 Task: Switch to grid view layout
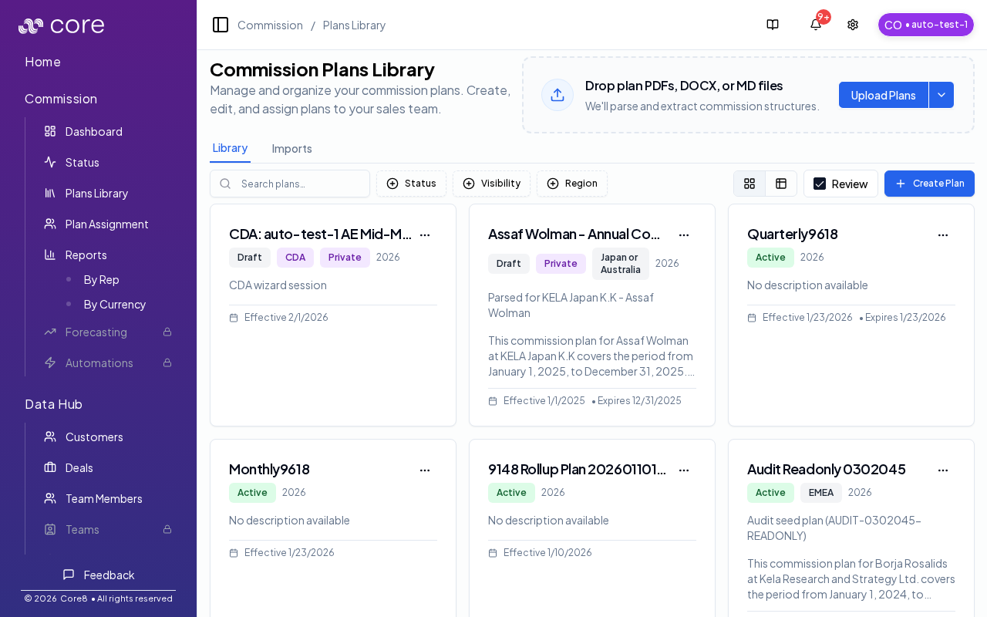pos(750,184)
